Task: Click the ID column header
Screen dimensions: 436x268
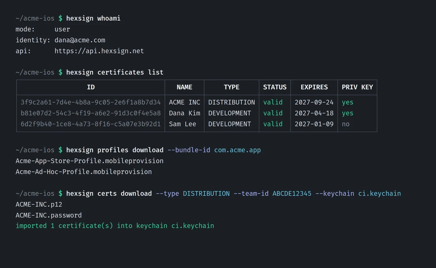Action: (91, 87)
